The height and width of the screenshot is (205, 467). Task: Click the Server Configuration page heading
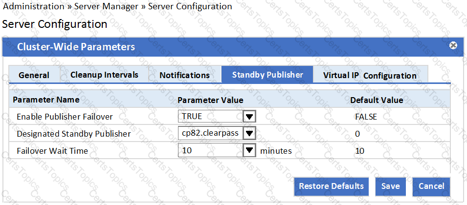pos(55,24)
